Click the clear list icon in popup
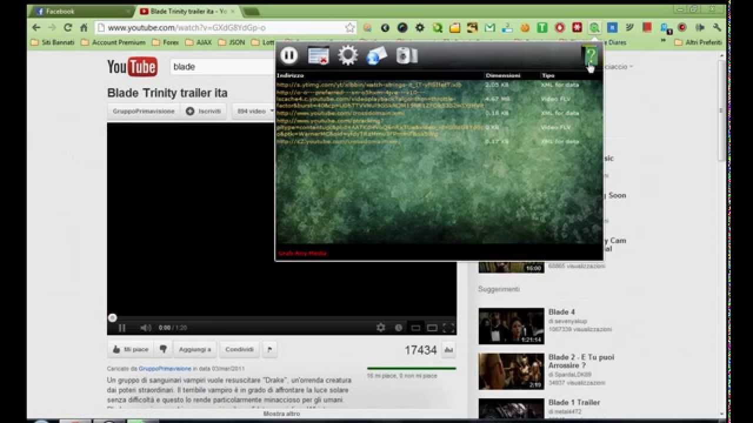 [318, 55]
